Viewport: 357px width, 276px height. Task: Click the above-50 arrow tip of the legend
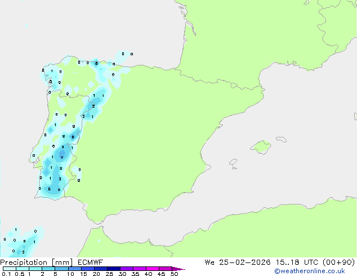pos(179,269)
